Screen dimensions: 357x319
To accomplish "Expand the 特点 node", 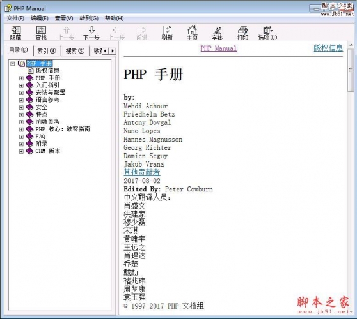I will 21,115.
